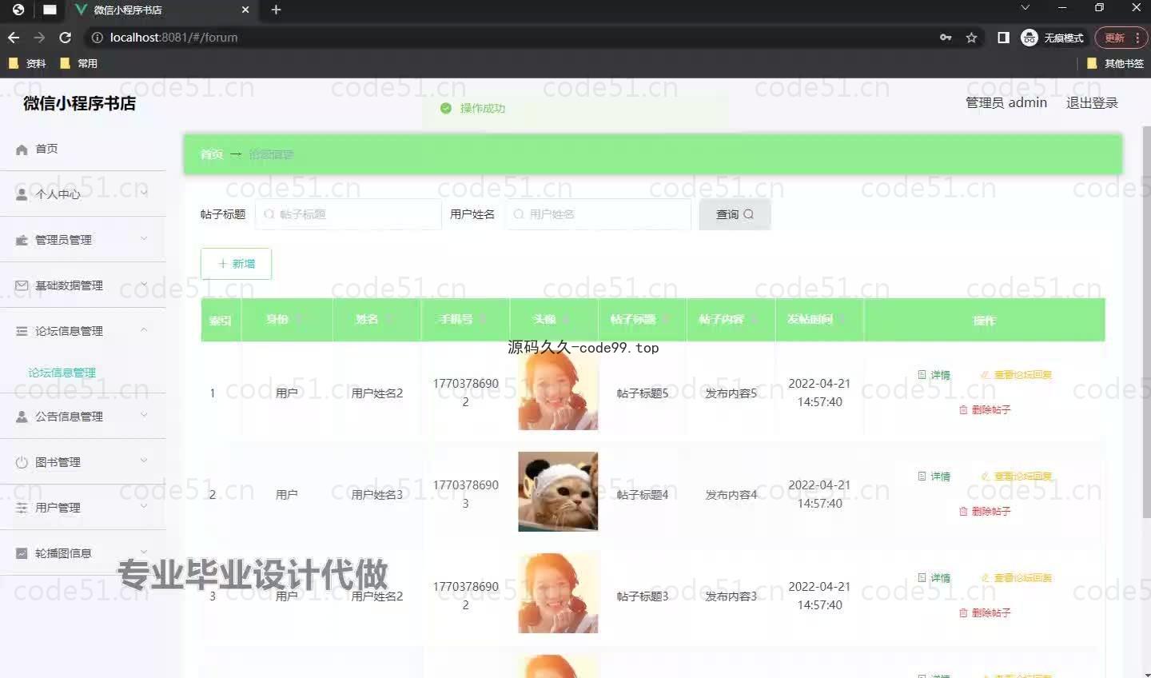1151x678 pixels.
Task: Click the home icon beside 首页 in sidebar
Action: [22, 150]
